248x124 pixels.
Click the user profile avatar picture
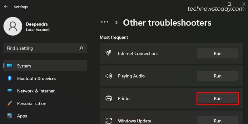[x=13, y=26]
